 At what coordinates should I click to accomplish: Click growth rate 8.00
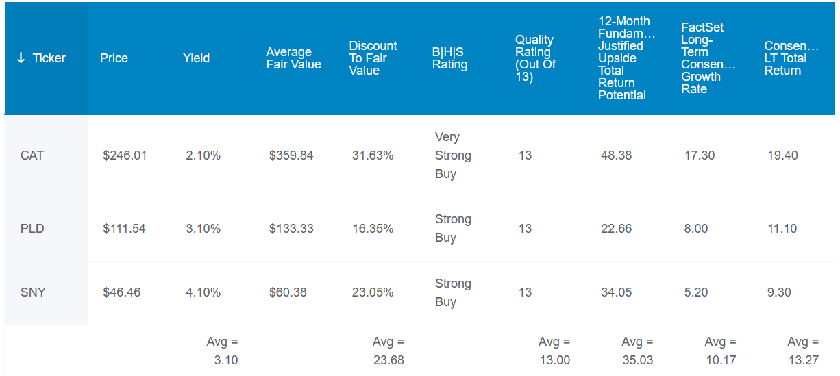(696, 229)
